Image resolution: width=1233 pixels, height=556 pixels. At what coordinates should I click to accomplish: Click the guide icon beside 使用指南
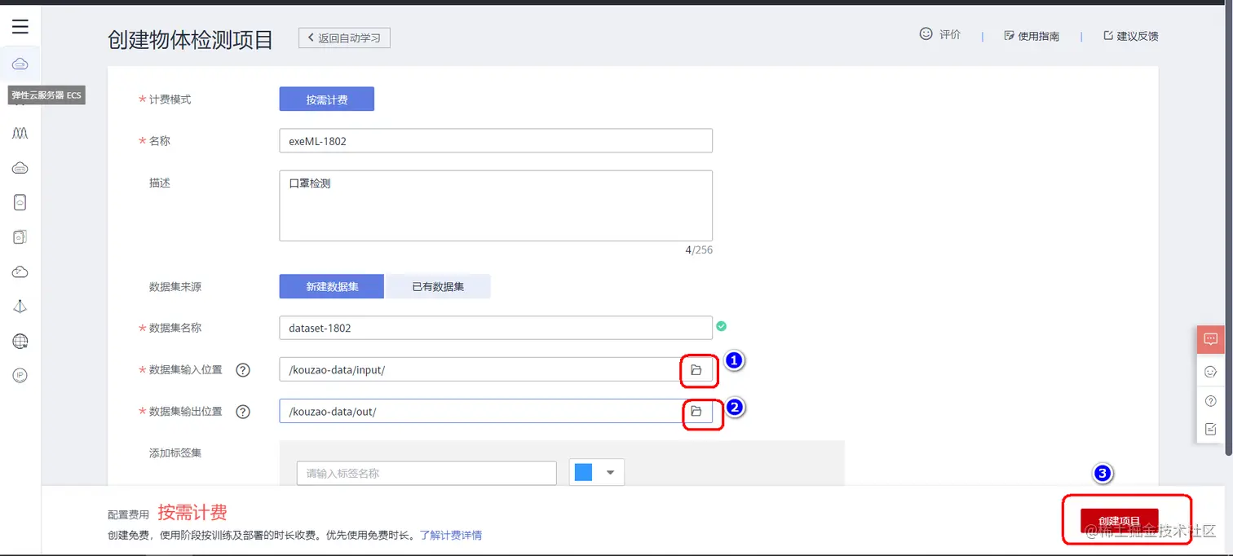[x=1009, y=36]
